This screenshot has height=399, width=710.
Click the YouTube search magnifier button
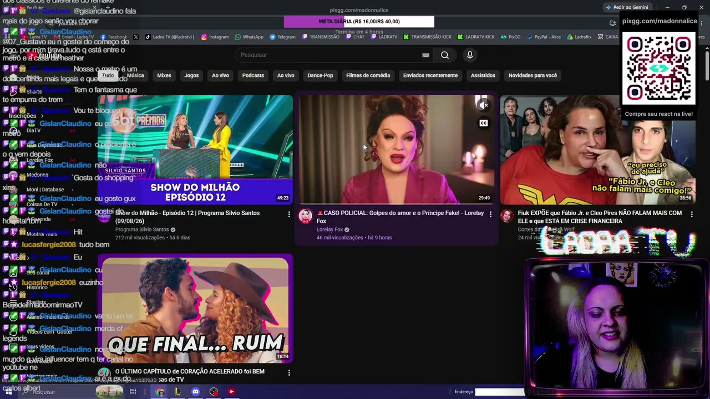pyautogui.click(x=445, y=55)
